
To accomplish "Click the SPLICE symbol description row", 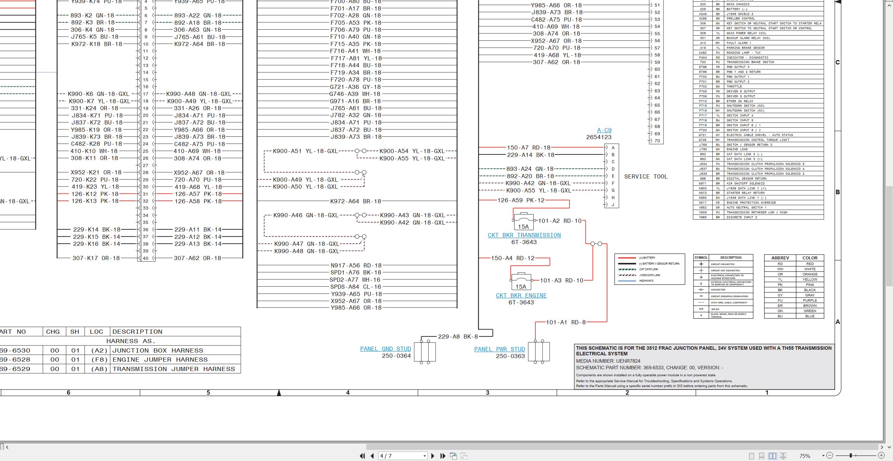I will click(x=723, y=309).
